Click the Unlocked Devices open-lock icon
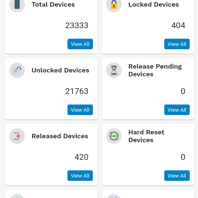The image size is (198, 198). pyautogui.click(x=17, y=70)
